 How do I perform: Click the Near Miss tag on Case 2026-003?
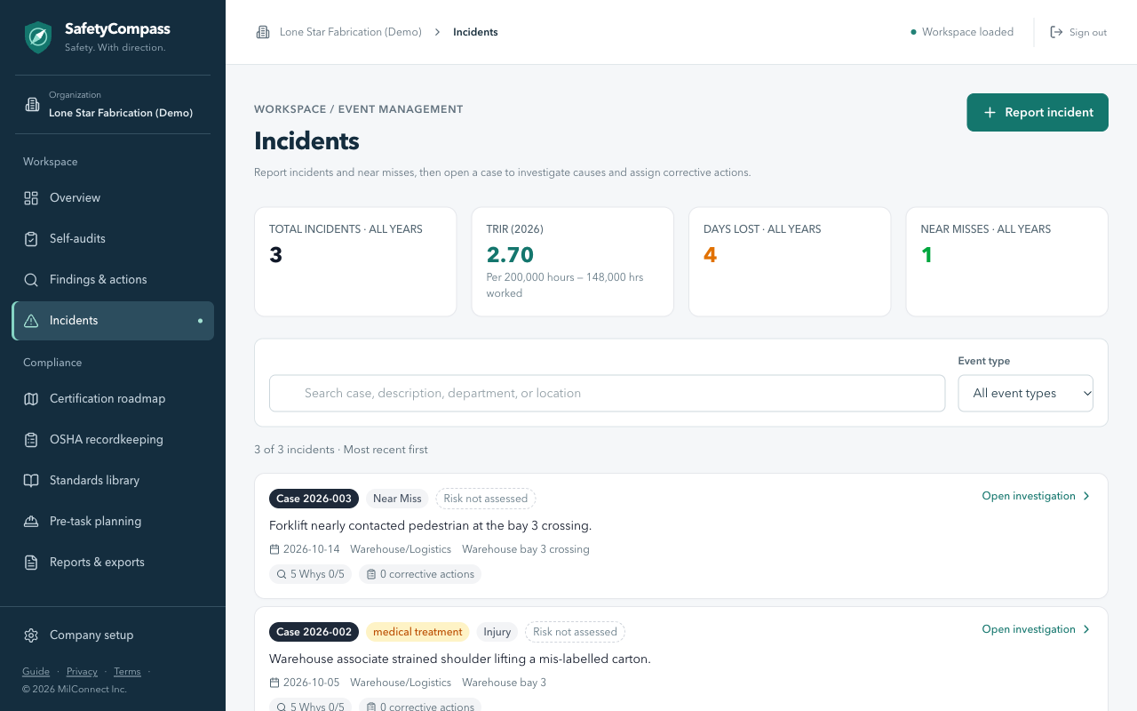point(397,499)
